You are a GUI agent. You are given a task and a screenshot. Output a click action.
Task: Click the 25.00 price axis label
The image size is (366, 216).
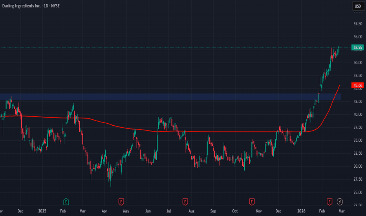coord(358,192)
